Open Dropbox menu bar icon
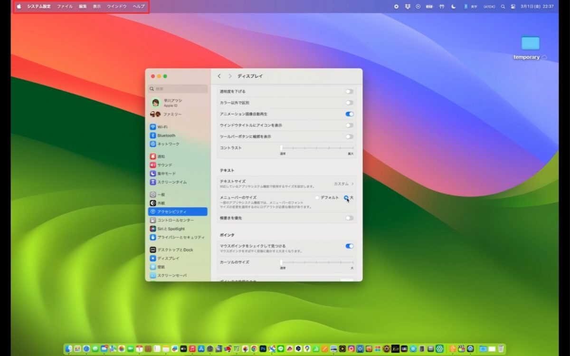Image resolution: width=570 pixels, height=356 pixels. 408,7
